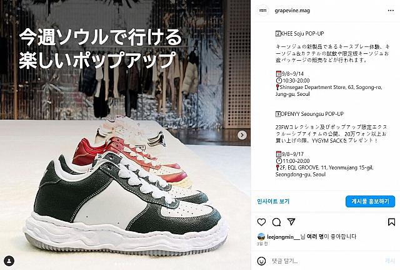Click the 3일 전 timestamp
Image resolution: width=400 pixels, height=270 pixels.
[262, 244]
